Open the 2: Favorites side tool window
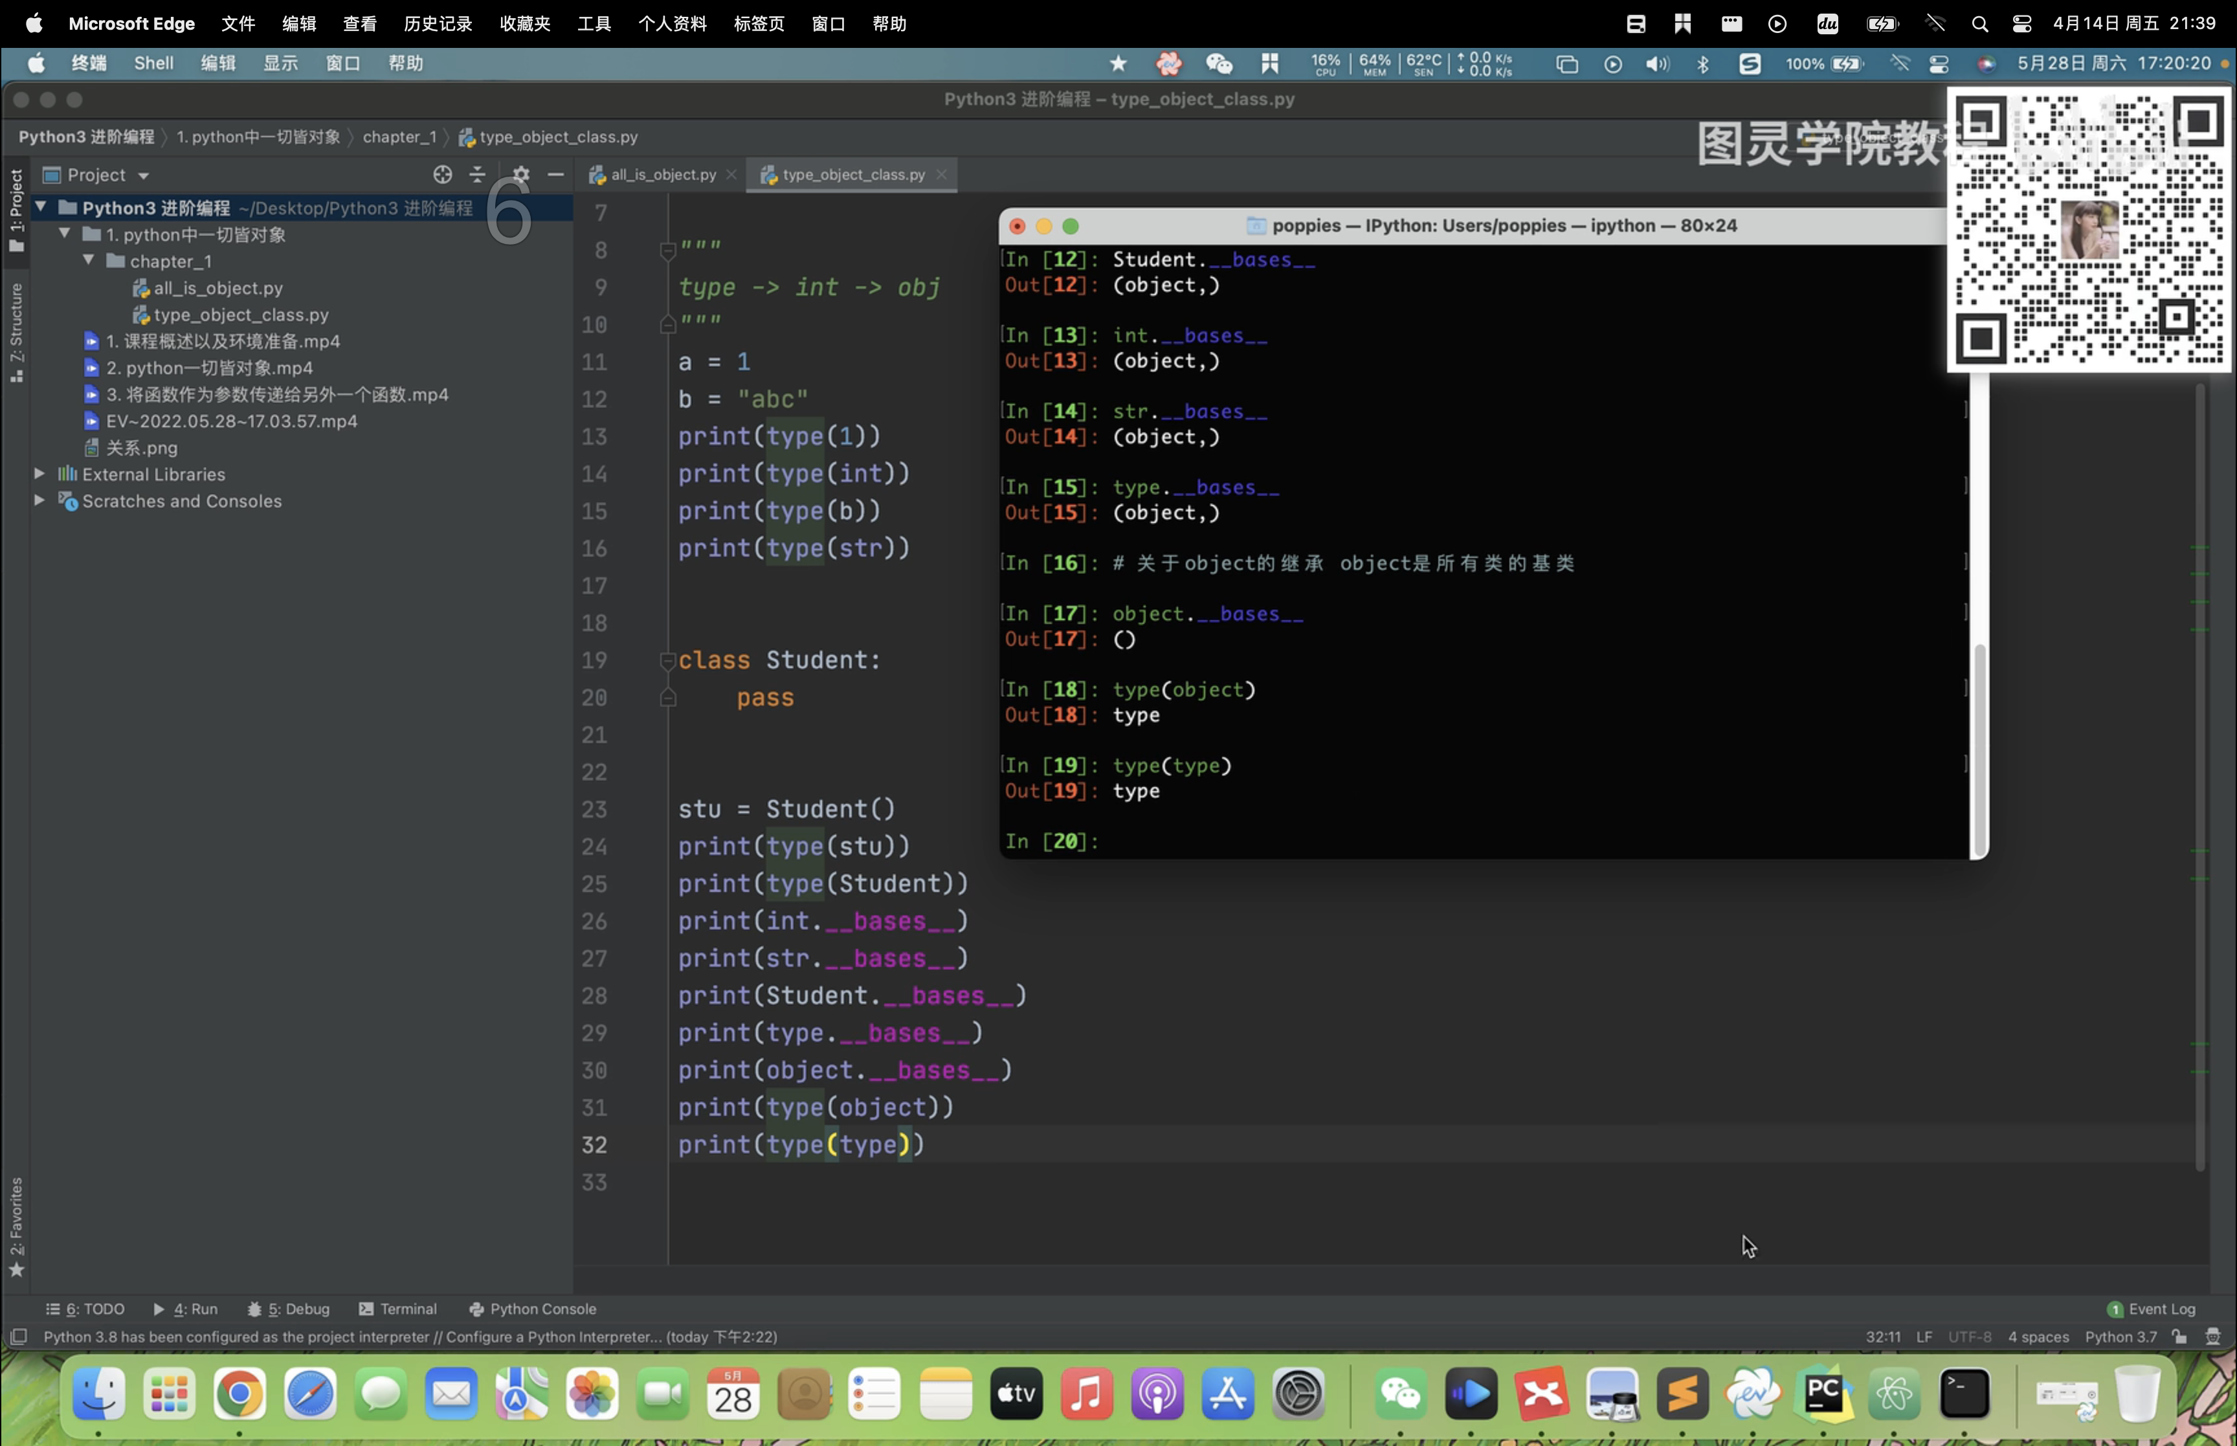Viewport: 2237px width, 1446px height. click(x=16, y=1227)
